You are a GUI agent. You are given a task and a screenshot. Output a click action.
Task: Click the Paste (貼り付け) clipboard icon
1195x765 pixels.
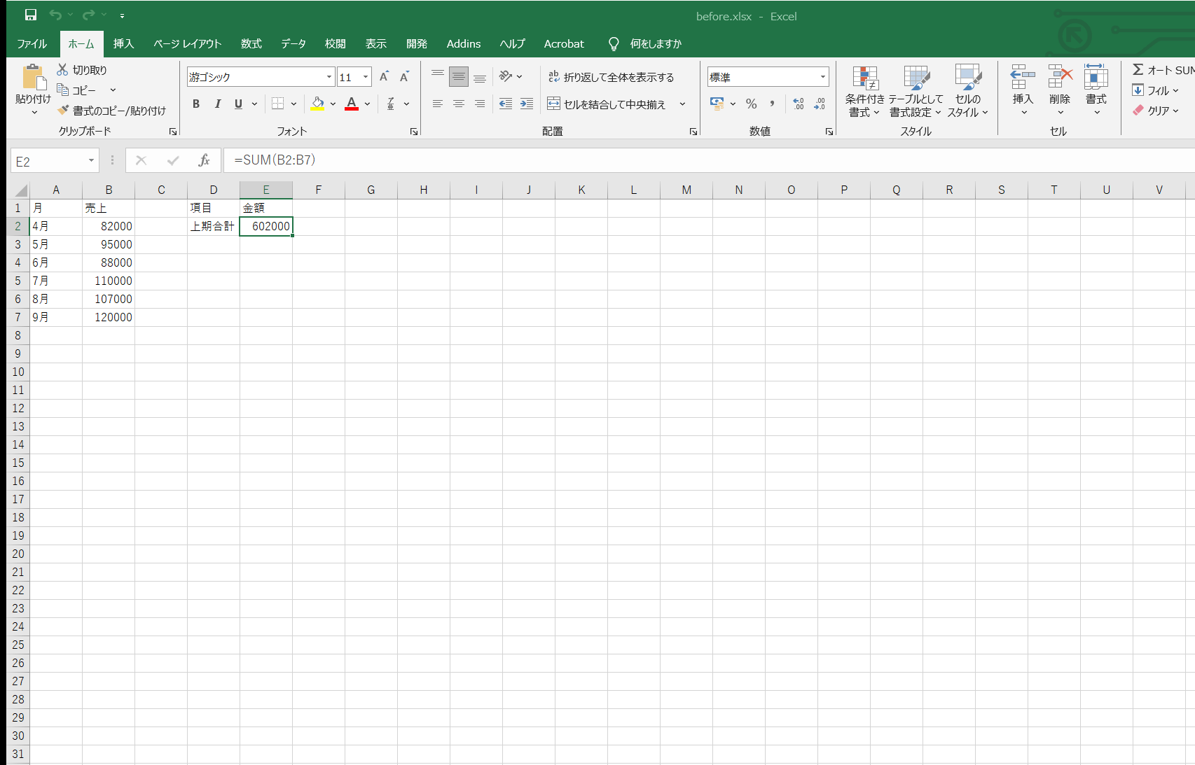click(x=33, y=77)
